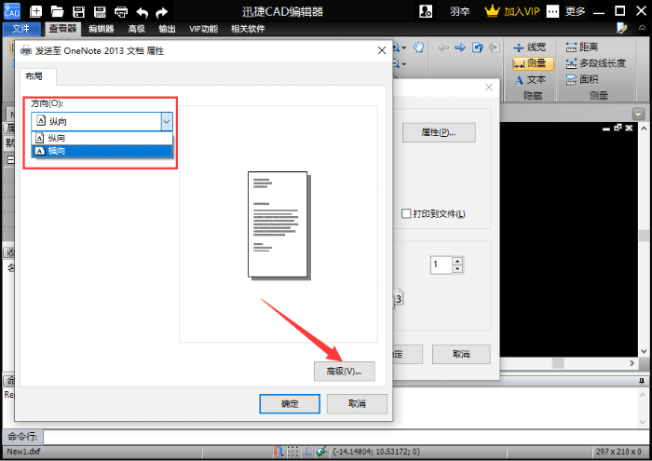Open the 文件 file menu
This screenshot has width=652, height=461.
(21, 29)
